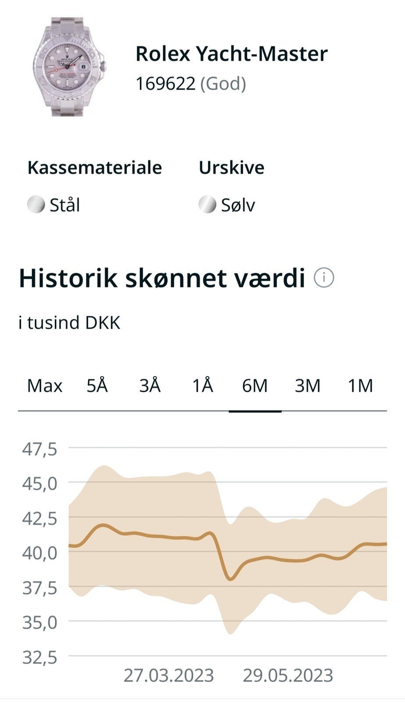
Task: Click the 27.03.2023 date axis label
Action: click(168, 675)
